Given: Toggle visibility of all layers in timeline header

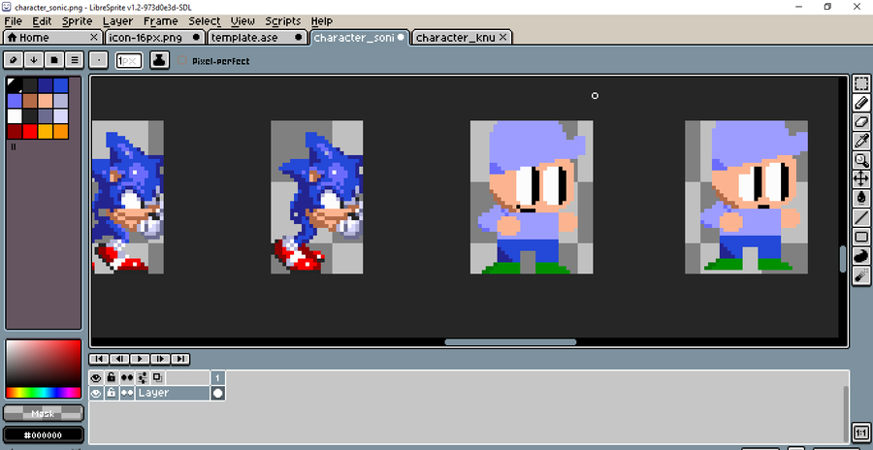Looking at the screenshot, I should (96, 377).
